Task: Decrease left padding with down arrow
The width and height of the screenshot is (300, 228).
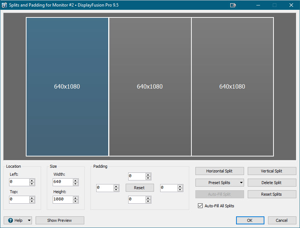Action: (x=116, y=190)
